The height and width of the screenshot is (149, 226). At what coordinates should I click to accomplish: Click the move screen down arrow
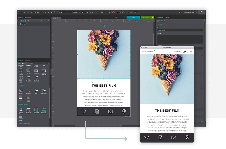point(48,21)
